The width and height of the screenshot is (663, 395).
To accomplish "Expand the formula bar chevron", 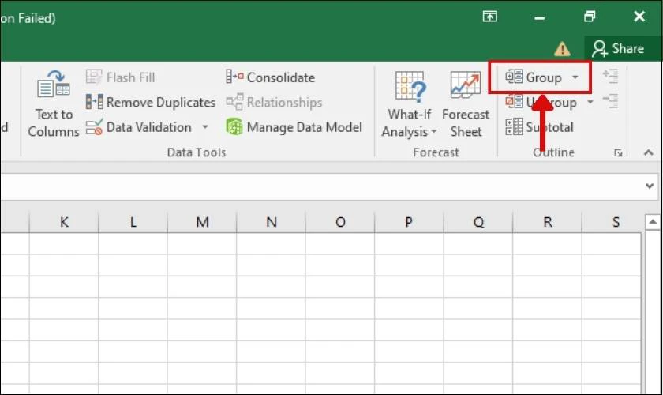I will pyautogui.click(x=650, y=186).
